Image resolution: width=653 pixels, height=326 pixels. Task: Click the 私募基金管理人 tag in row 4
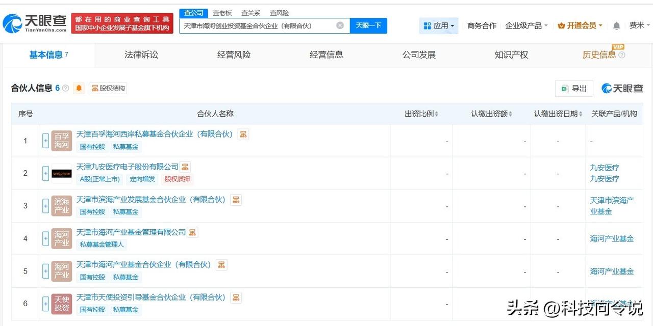pos(102,244)
